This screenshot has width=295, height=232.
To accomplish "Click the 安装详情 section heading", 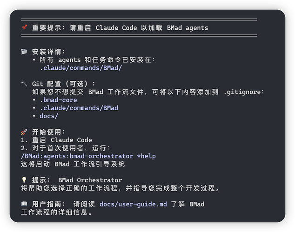I will pyautogui.click(x=49, y=52).
